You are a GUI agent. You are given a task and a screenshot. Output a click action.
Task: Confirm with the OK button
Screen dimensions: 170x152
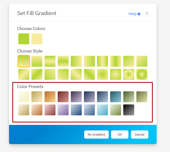(120, 135)
